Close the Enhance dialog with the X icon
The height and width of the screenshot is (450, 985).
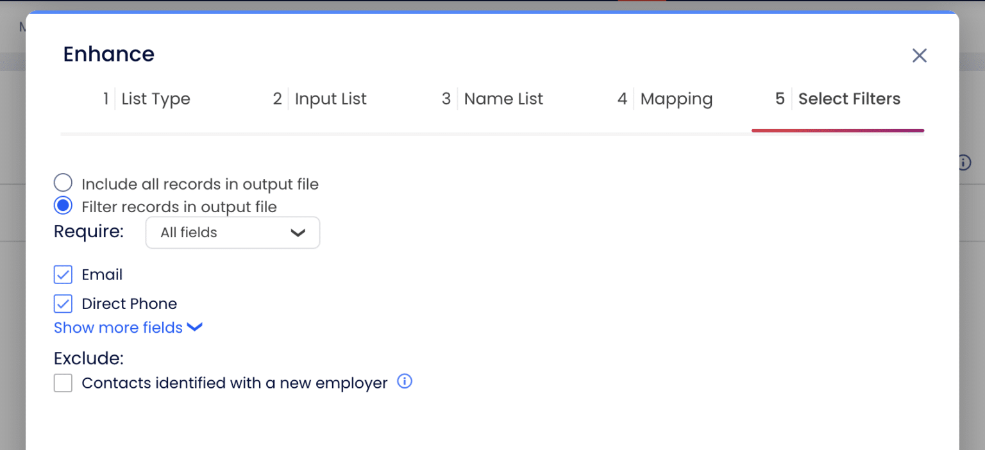point(920,56)
